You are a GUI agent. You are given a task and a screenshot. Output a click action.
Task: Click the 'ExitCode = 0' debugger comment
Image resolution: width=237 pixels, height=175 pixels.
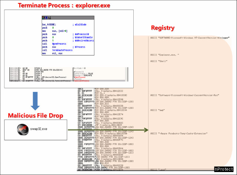[80, 68]
